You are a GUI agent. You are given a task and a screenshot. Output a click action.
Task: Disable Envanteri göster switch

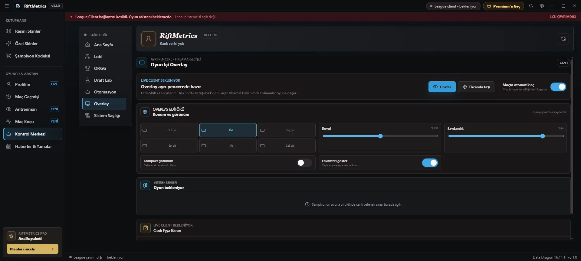click(430, 163)
